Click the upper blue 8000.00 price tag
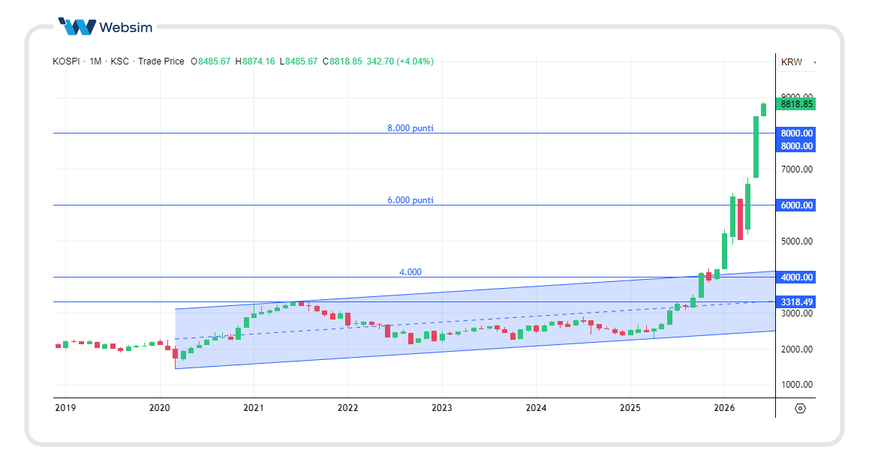Viewport: 869px width, 471px height. [796, 133]
